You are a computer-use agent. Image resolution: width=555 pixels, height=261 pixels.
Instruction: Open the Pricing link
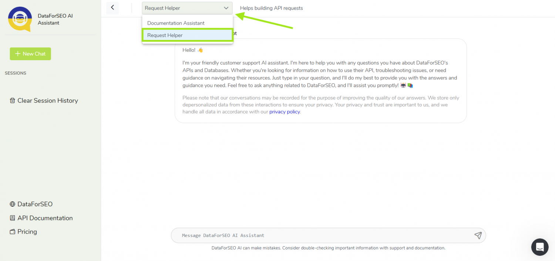click(x=23, y=232)
